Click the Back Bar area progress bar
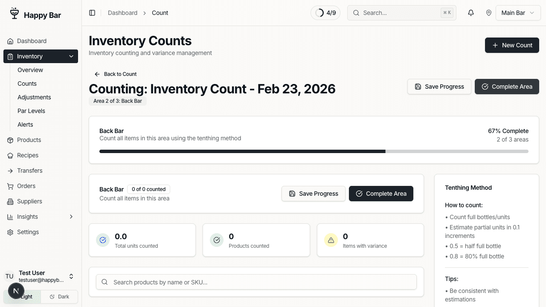546x307 pixels. 314,151
